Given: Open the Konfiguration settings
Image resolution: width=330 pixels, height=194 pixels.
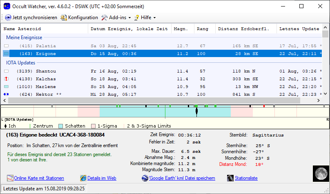Looking at the screenshot, I should pyautogui.click(x=79, y=18).
